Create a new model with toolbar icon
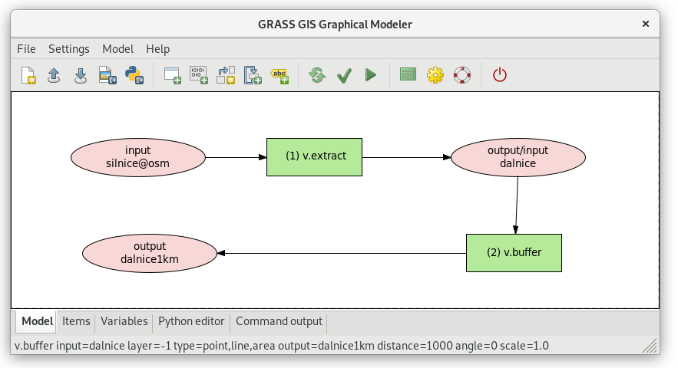This screenshot has width=678, height=368. [28, 75]
